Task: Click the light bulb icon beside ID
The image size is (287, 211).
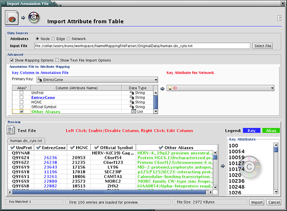Action: click(169, 89)
